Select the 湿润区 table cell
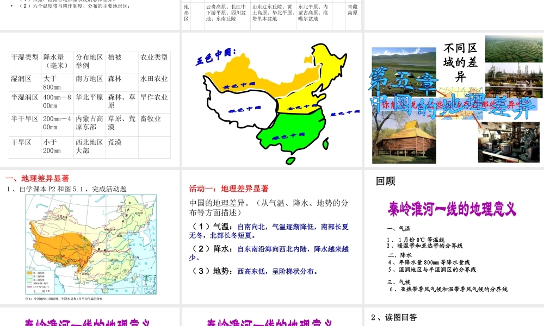 click(25, 82)
